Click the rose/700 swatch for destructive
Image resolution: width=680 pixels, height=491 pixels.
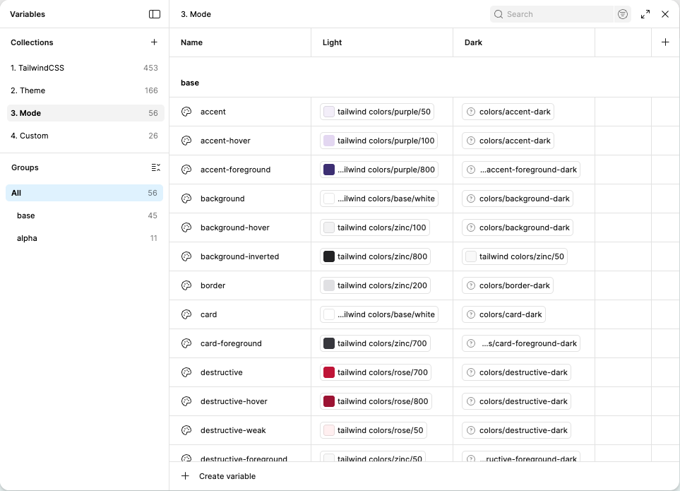[x=328, y=372]
